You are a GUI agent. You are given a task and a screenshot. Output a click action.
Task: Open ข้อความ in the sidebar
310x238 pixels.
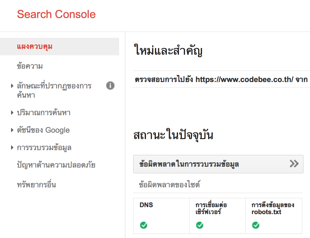30,66
